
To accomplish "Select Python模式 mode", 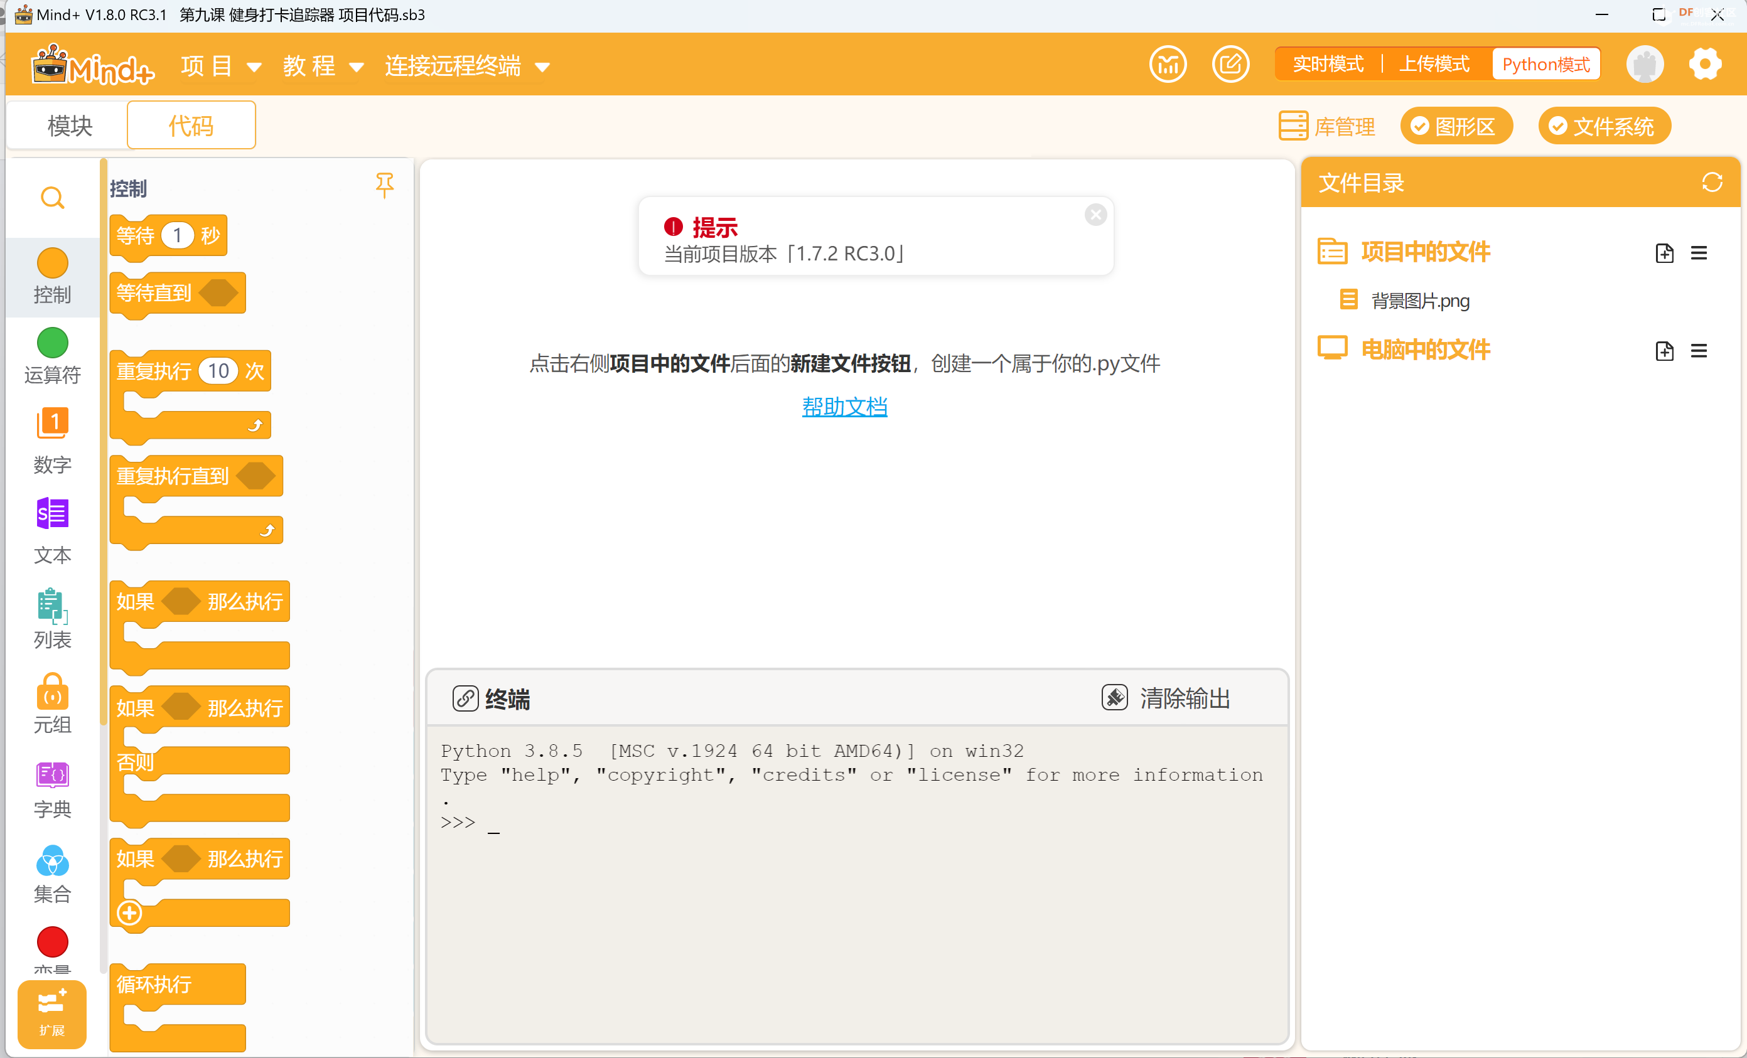I will (1545, 65).
